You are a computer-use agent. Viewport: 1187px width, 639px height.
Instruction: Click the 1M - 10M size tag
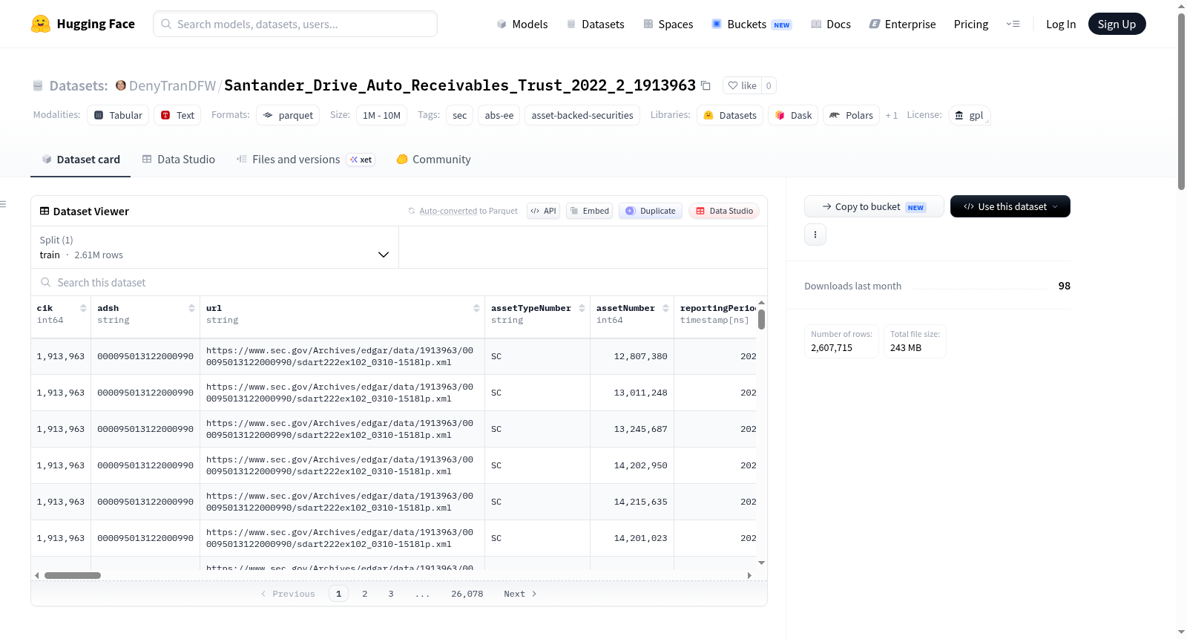tap(382, 115)
